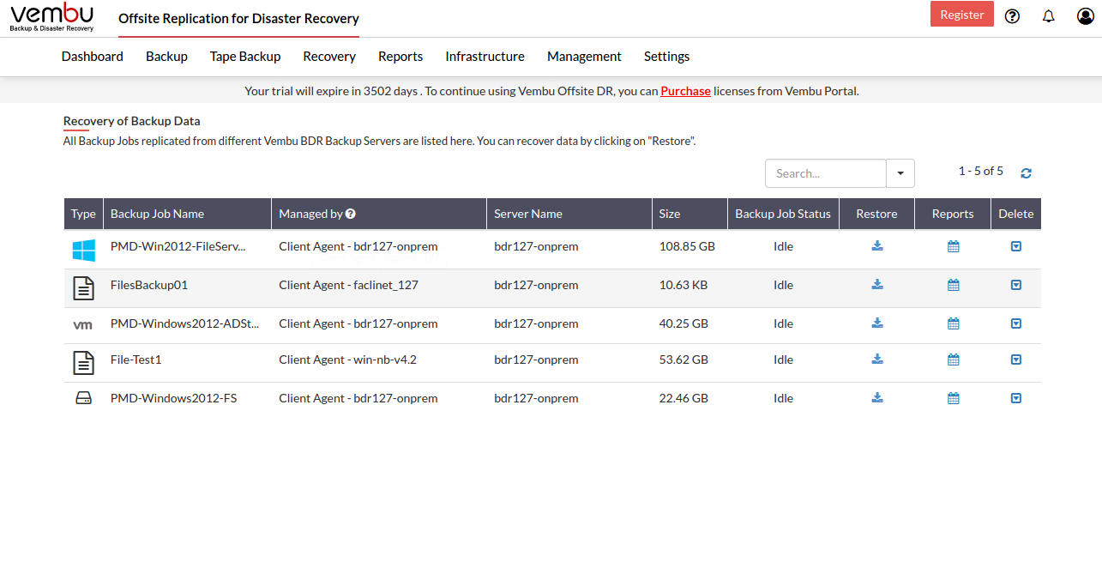The width and height of the screenshot is (1102, 568).
Task: Click the file type icon for FilesBackup01
Action: (x=83, y=288)
